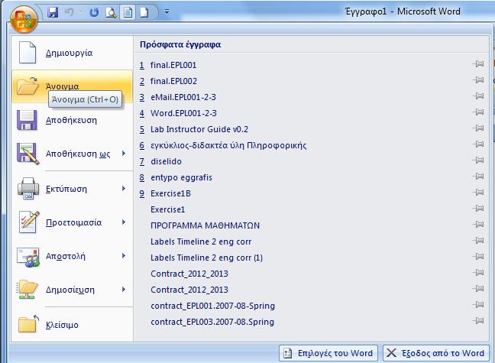Pin final.EPL001 to the recent list
The height and width of the screenshot is (363, 495).
pos(478,64)
